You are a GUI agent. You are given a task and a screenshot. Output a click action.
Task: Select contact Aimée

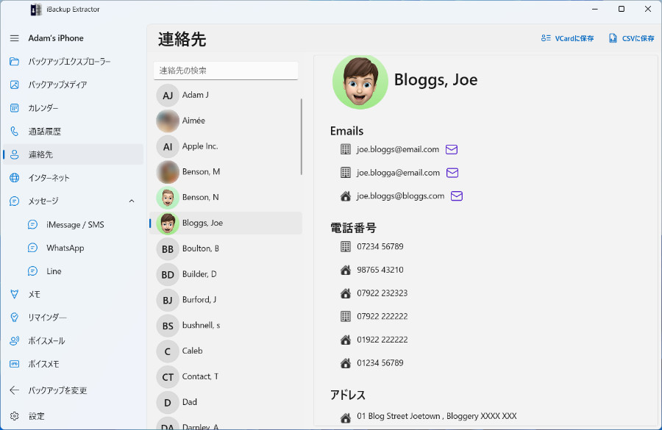click(226, 121)
